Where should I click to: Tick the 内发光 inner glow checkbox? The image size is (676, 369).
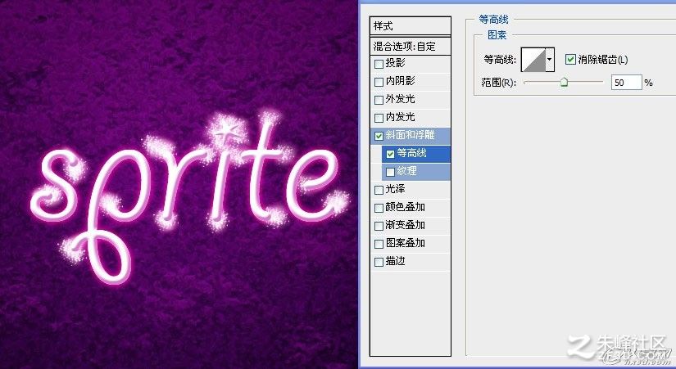379,118
